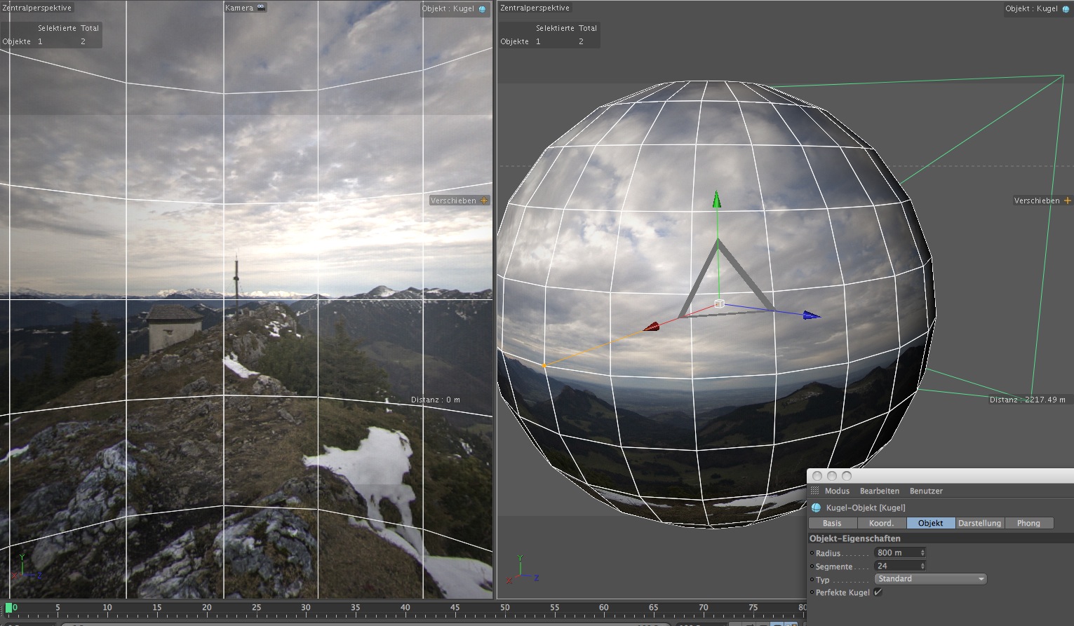Toggle the animation circle next to Radius
Viewport: 1074px width, 626px height.
click(812, 553)
